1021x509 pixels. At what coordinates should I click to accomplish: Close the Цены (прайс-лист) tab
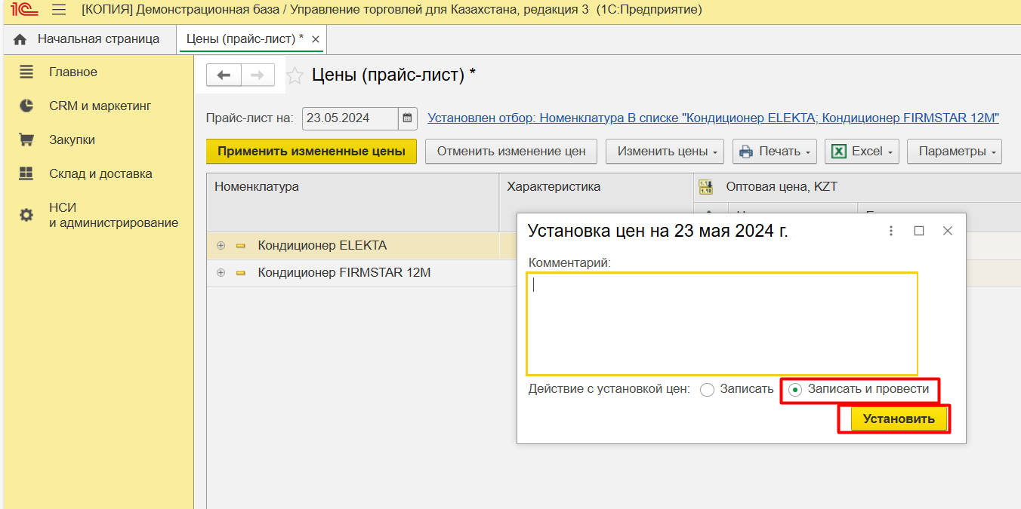316,39
